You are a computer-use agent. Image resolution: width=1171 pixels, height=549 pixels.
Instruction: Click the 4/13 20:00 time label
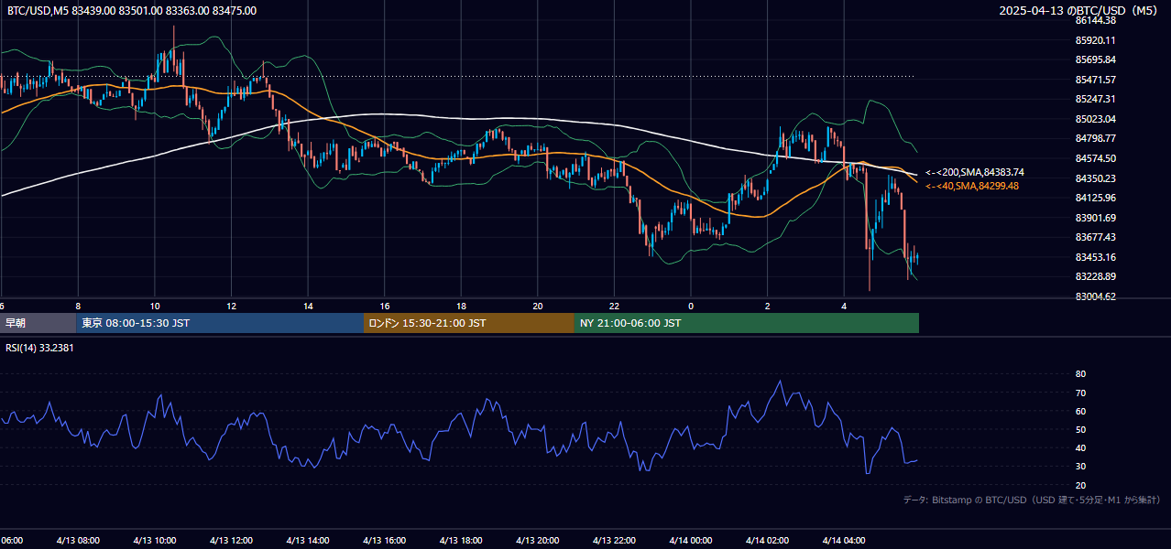538,540
